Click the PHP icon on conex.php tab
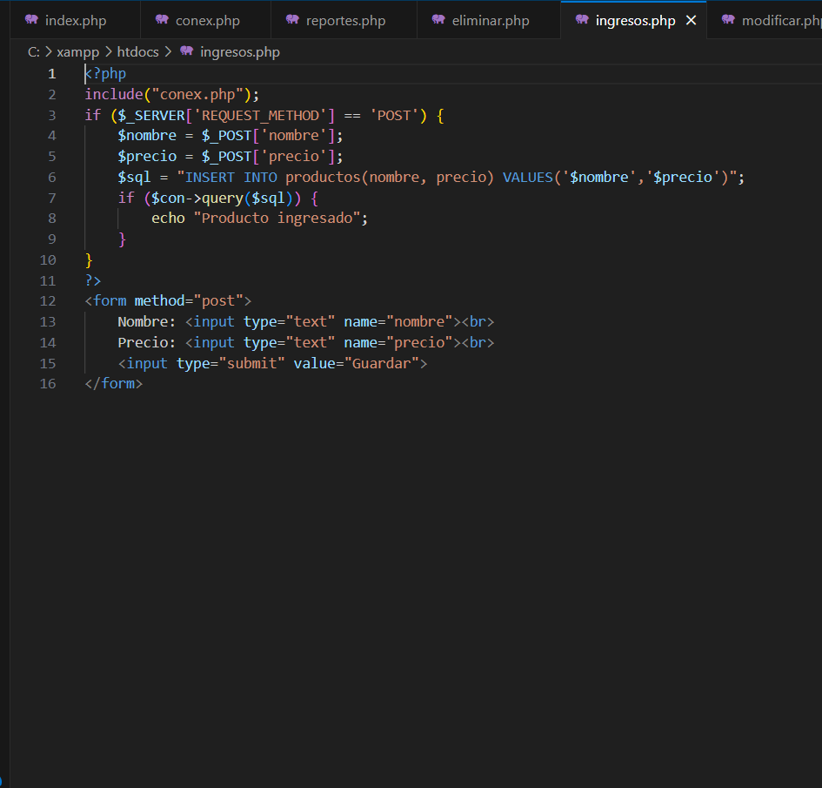Image resolution: width=822 pixels, height=788 pixels. pos(162,20)
